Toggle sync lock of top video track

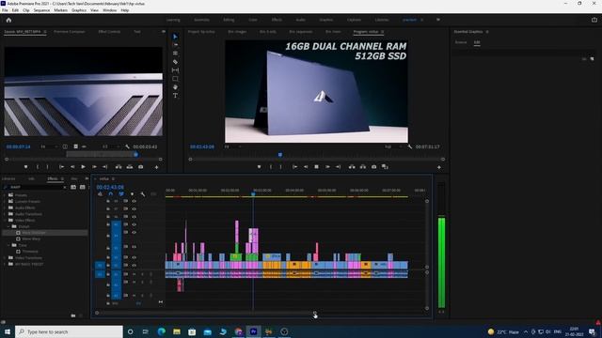[125, 201]
